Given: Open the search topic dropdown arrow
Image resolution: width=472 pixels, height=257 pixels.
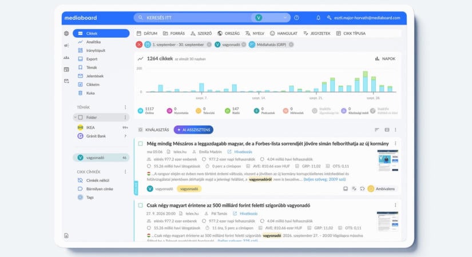Looking at the screenshot, I should pyautogui.click(x=285, y=18).
